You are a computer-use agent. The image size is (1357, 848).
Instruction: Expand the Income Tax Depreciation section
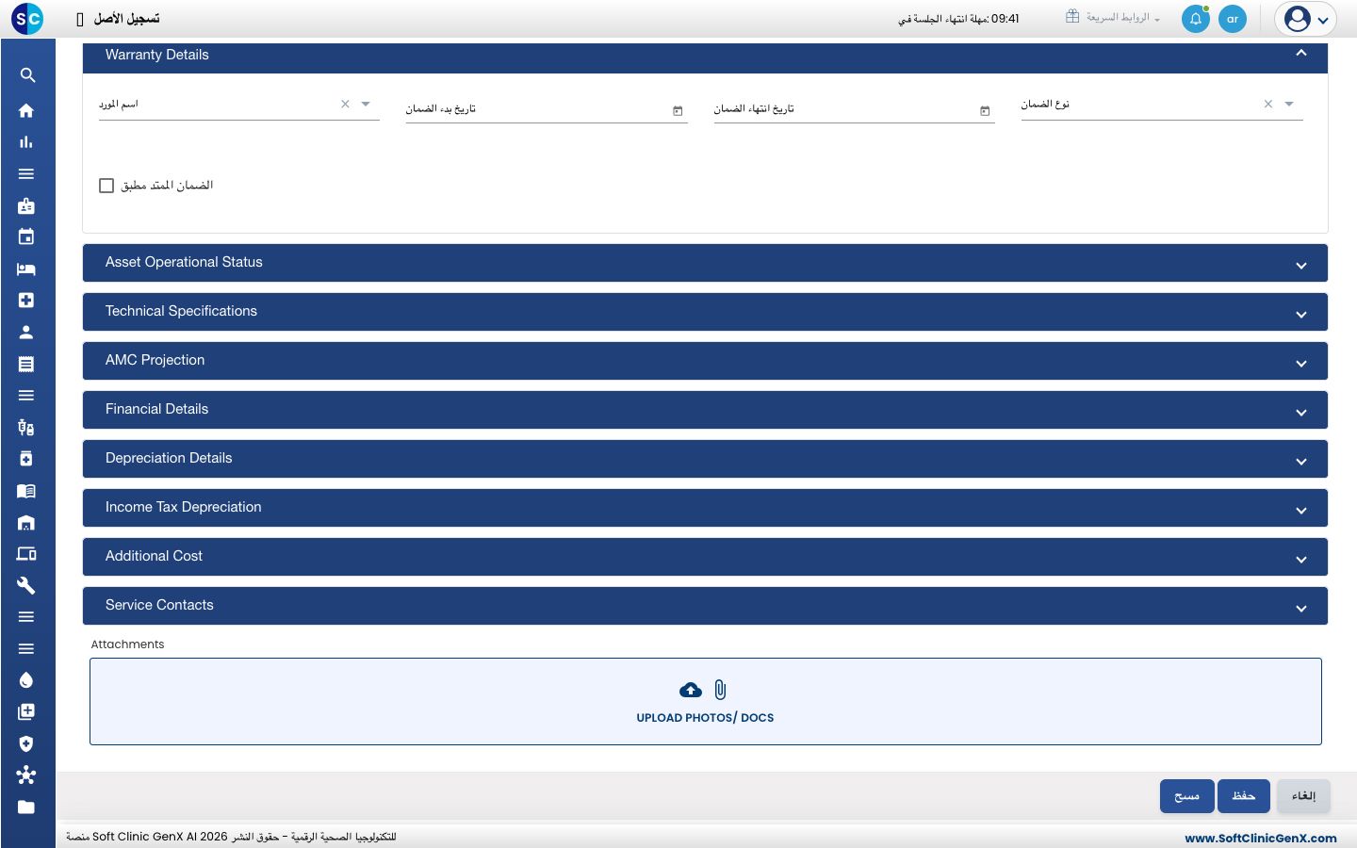click(x=705, y=508)
